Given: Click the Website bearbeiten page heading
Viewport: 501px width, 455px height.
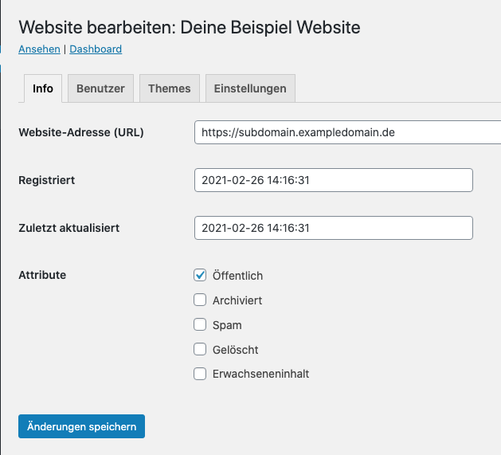Looking at the screenshot, I should tap(190, 27).
